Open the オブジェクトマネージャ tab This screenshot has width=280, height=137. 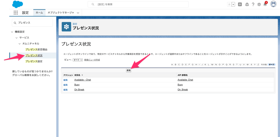click(61, 13)
